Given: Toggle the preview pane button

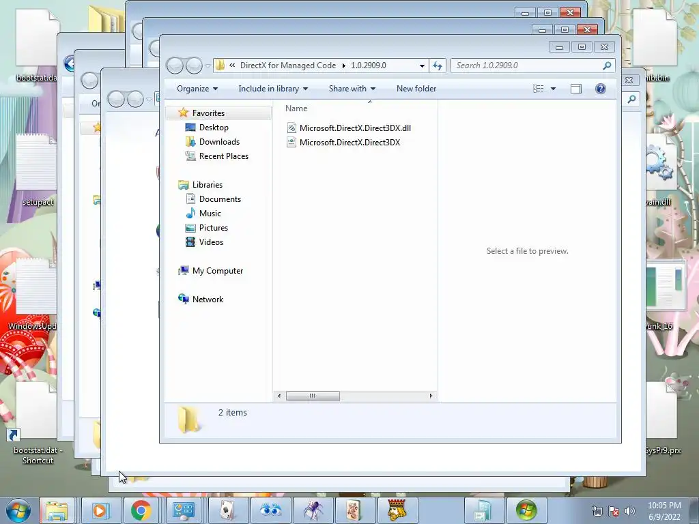Looking at the screenshot, I should (x=576, y=89).
